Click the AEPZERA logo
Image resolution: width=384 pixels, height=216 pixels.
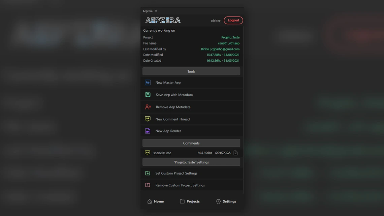point(163,20)
